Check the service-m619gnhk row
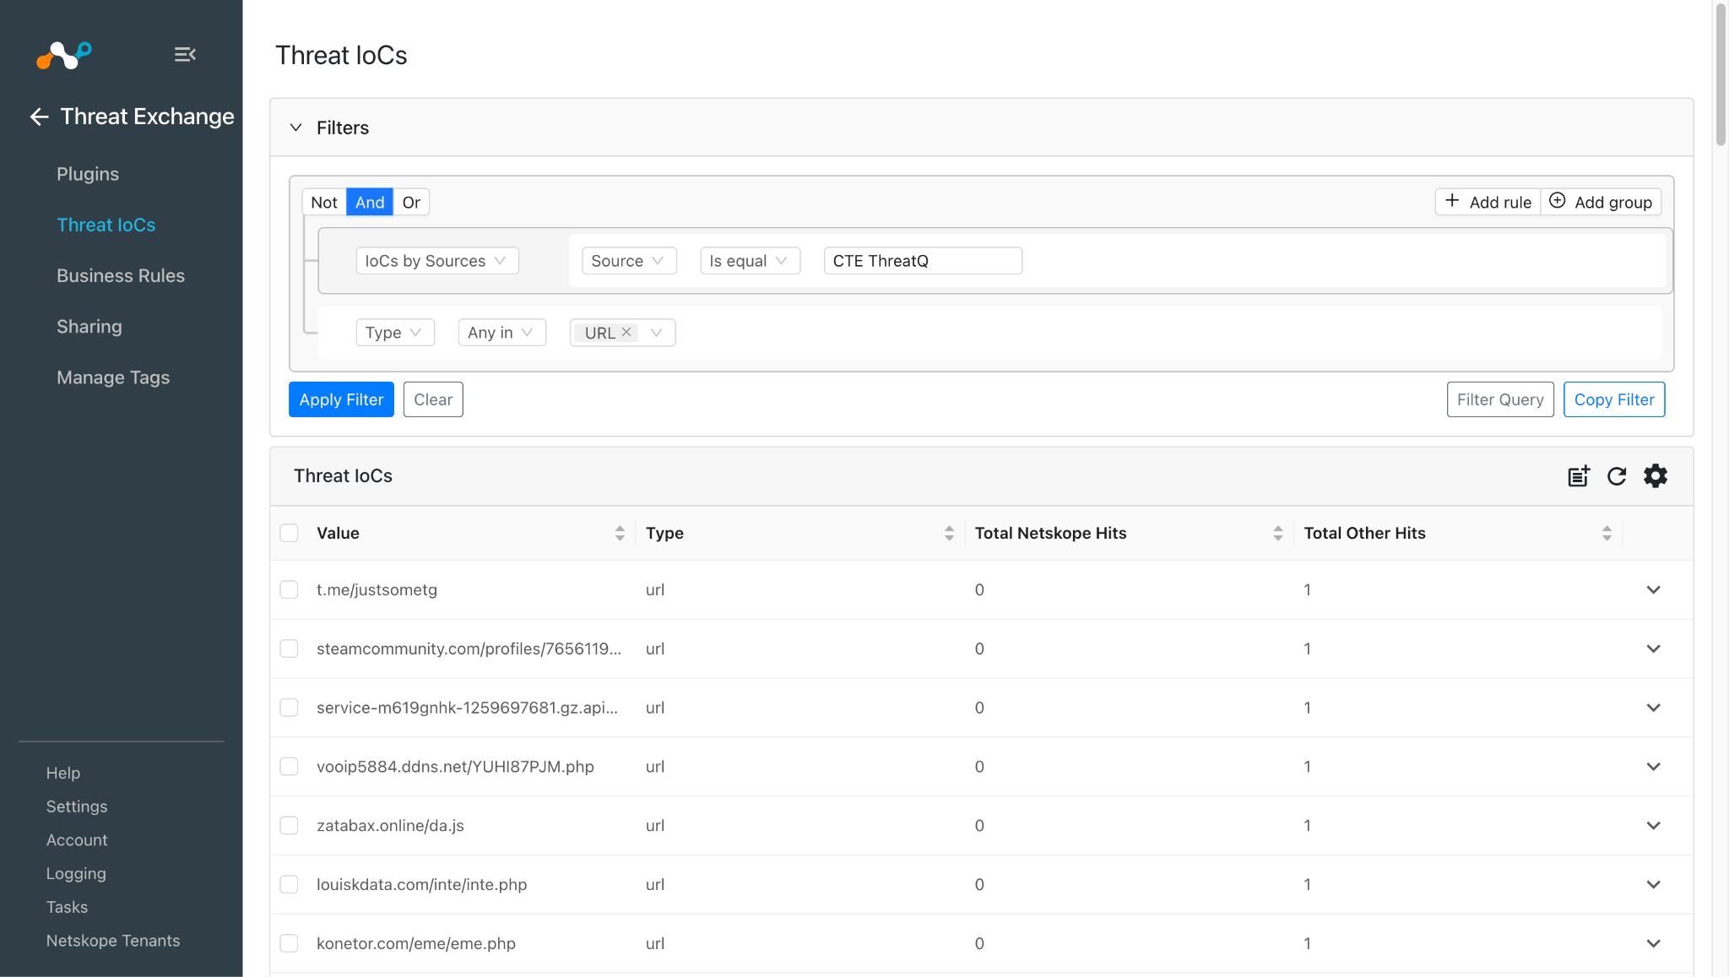Viewport: 1729px width, 977px height. (289, 708)
